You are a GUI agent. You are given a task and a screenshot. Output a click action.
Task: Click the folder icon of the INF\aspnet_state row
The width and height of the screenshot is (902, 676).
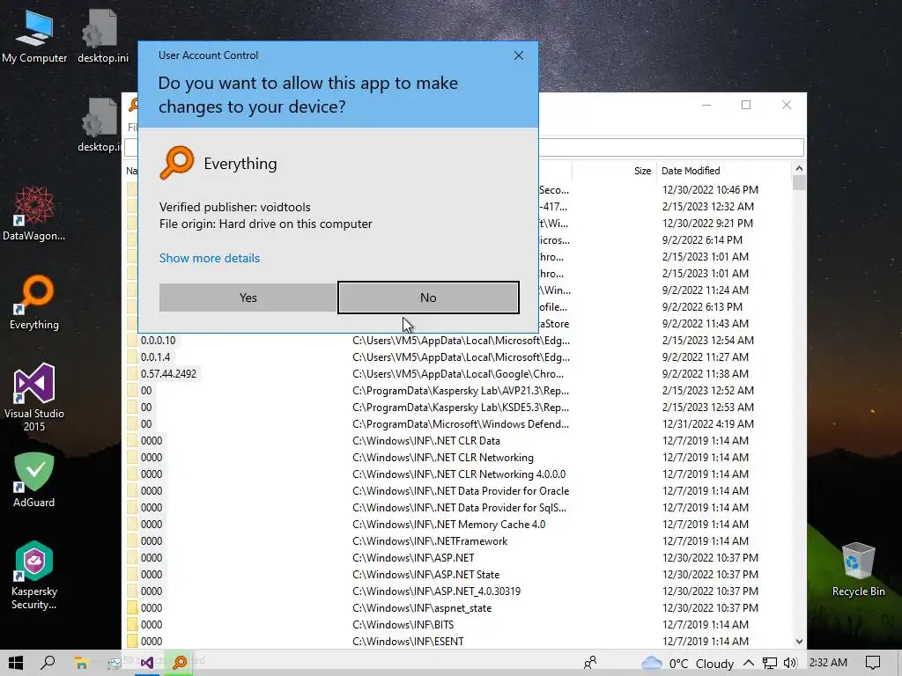click(132, 607)
